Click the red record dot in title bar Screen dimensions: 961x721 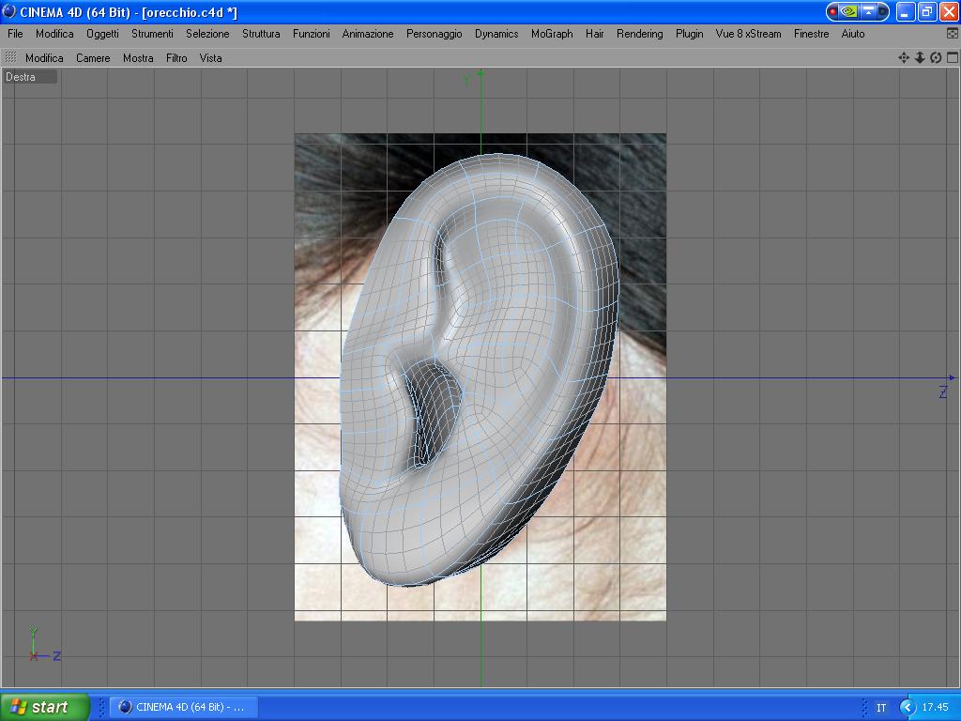coord(832,11)
